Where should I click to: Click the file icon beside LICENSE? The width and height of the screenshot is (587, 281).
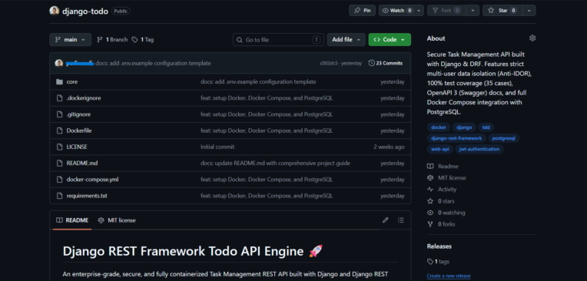[59, 147]
